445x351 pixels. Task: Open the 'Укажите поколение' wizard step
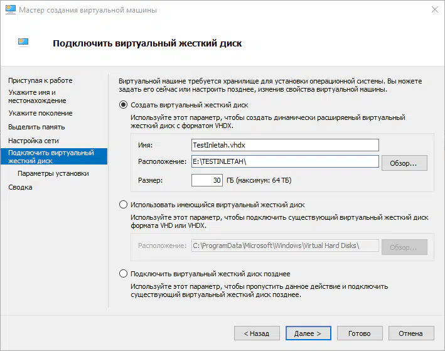(40, 113)
